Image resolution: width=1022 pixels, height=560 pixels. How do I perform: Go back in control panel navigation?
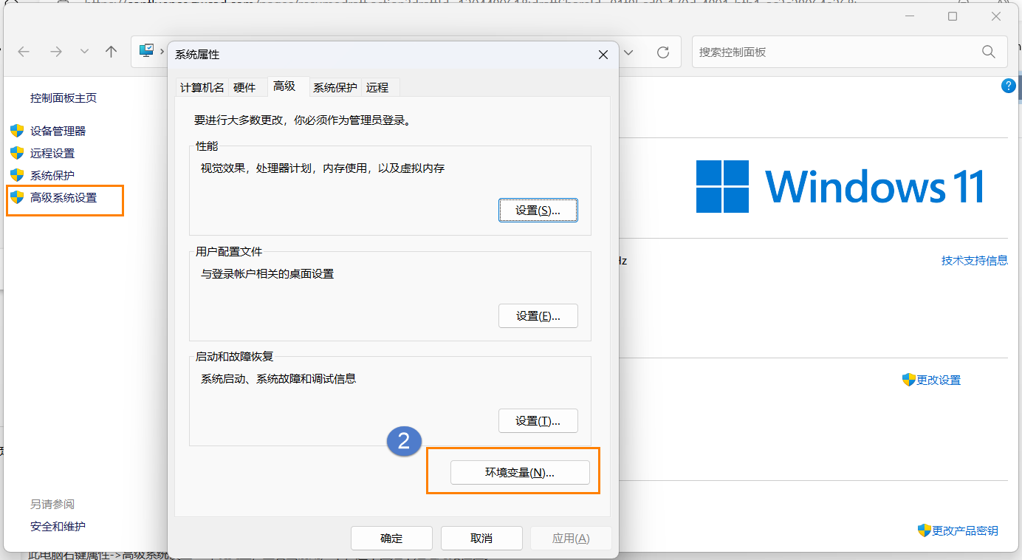[x=24, y=52]
